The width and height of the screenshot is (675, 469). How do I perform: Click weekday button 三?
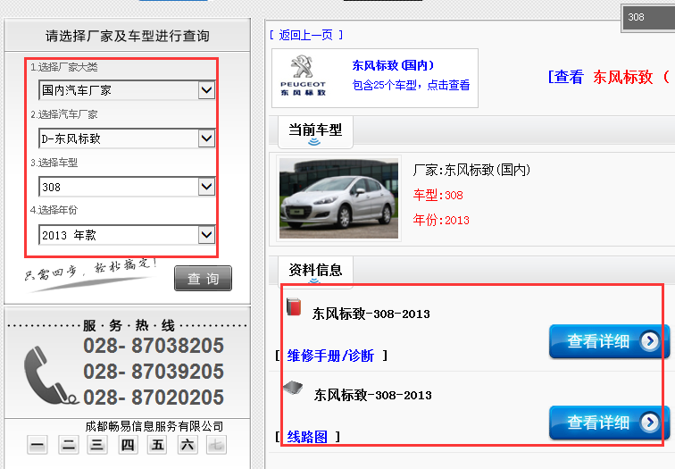point(97,445)
